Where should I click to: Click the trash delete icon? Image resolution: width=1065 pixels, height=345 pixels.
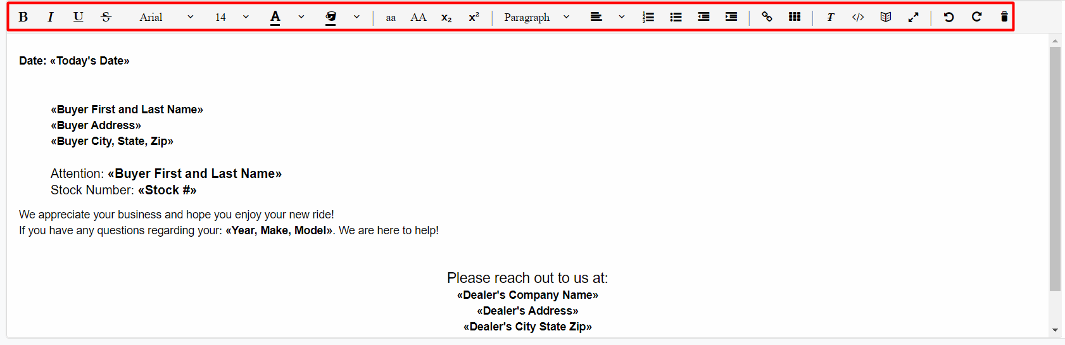1004,17
